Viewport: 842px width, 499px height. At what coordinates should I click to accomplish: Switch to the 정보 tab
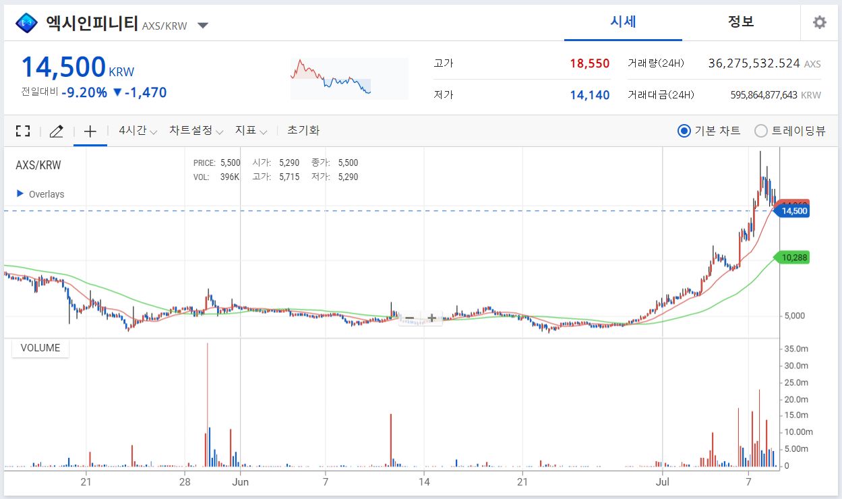pyautogui.click(x=741, y=22)
